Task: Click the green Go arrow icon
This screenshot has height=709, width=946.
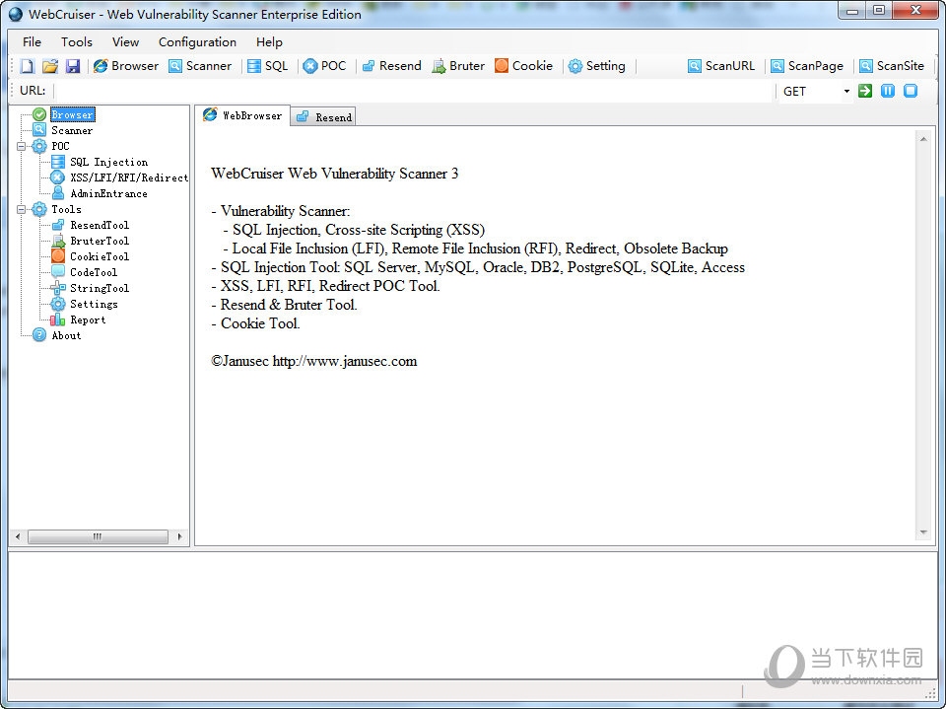Action: click(x=865, y=91)
